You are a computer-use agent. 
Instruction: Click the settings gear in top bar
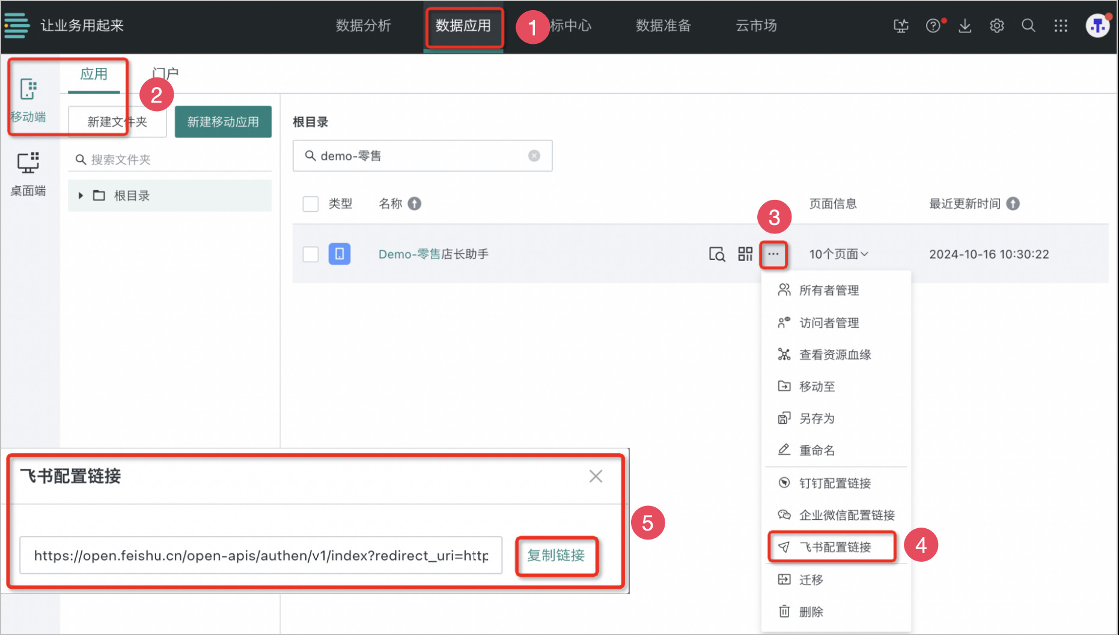996,26
